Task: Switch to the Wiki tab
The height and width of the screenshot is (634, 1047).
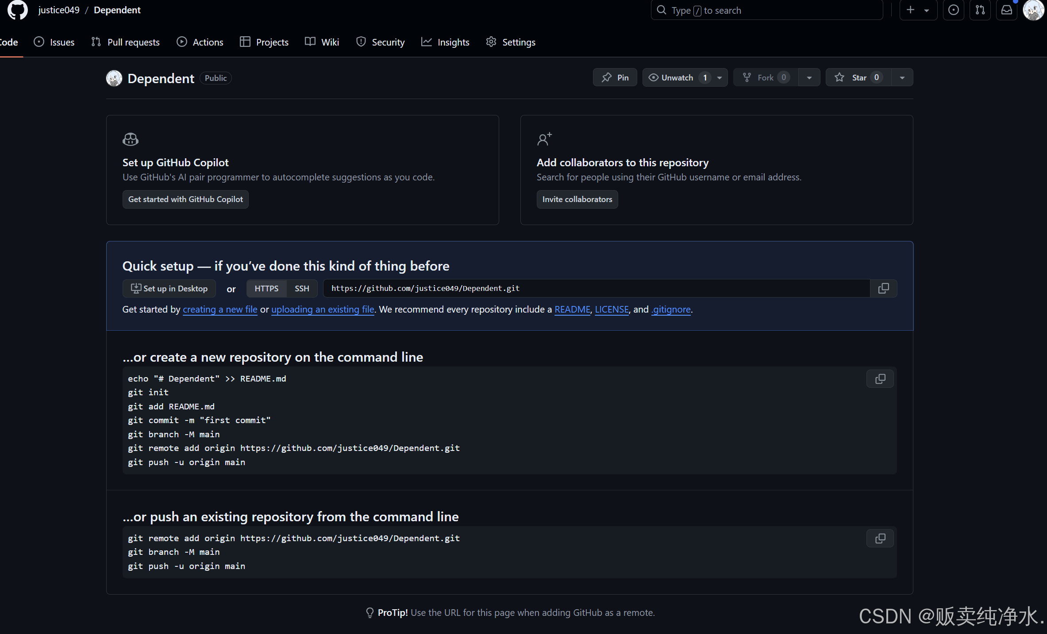Action: click(322, 42)
